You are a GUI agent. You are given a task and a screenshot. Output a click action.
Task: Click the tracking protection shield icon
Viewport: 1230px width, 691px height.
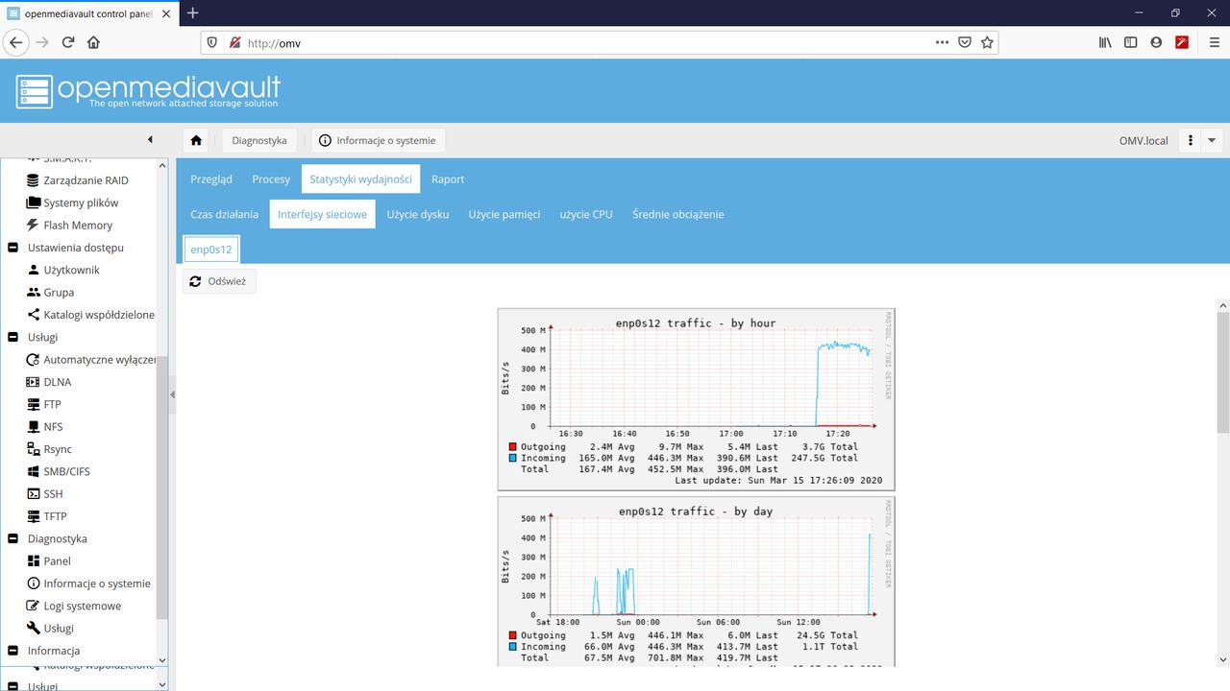[x=212, y=42]
